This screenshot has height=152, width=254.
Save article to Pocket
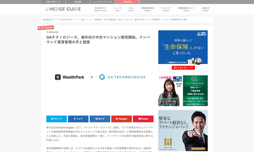click(143, 119)
